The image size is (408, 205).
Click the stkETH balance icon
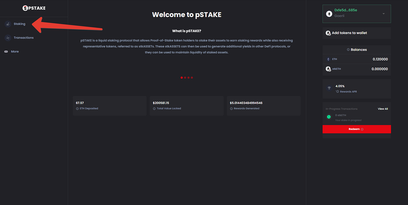coord(328,69)
